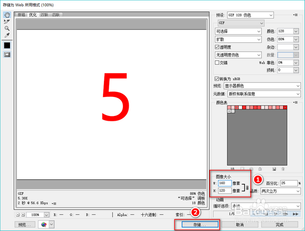Open the 预览 显示器颜色 dropdown
The height and width of the screenshot is (231, 305).
262,86
